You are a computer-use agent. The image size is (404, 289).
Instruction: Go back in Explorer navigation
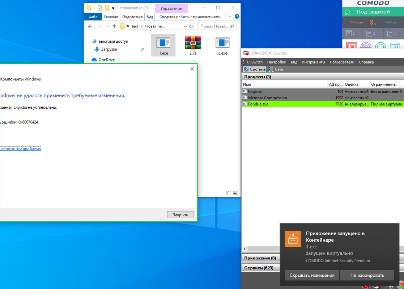(90, 26)
